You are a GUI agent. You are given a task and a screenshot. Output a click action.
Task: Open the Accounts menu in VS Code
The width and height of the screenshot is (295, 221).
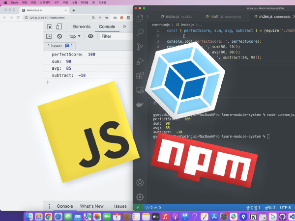(140, 183)
